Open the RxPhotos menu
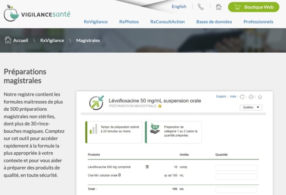The height and width of the screenshot is (195, 286). 129,22
